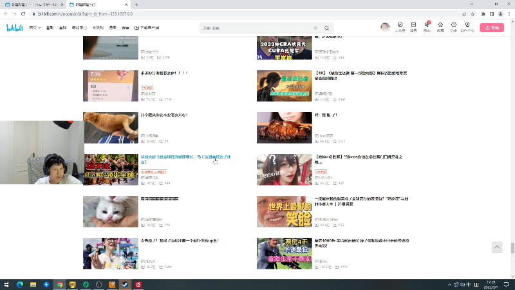
Task: Open the 乌干达 video thumbnail
Action: click(x=111, y=169)
